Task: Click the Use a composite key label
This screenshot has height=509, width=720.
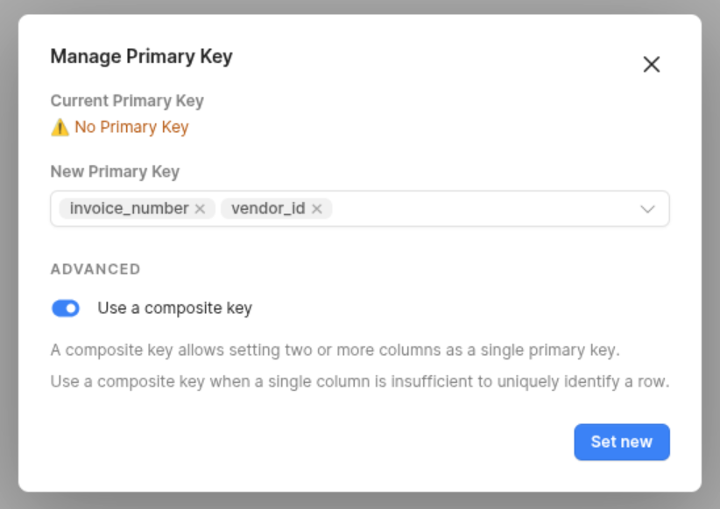Action: 175,308
